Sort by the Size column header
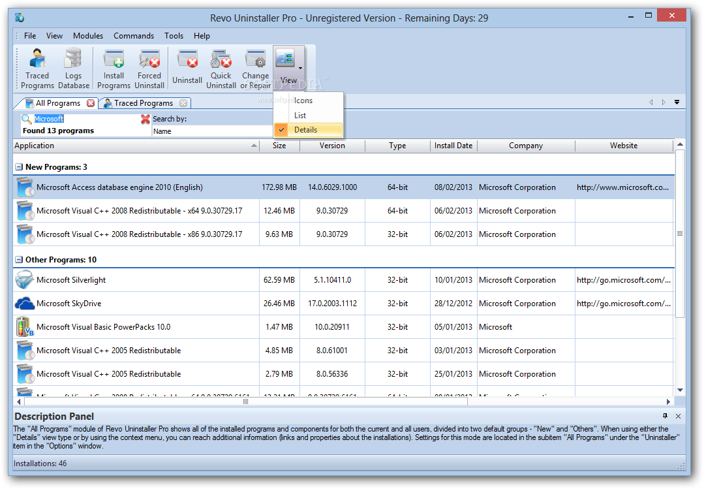The image size is (704, 489). (x=279, y=146)
